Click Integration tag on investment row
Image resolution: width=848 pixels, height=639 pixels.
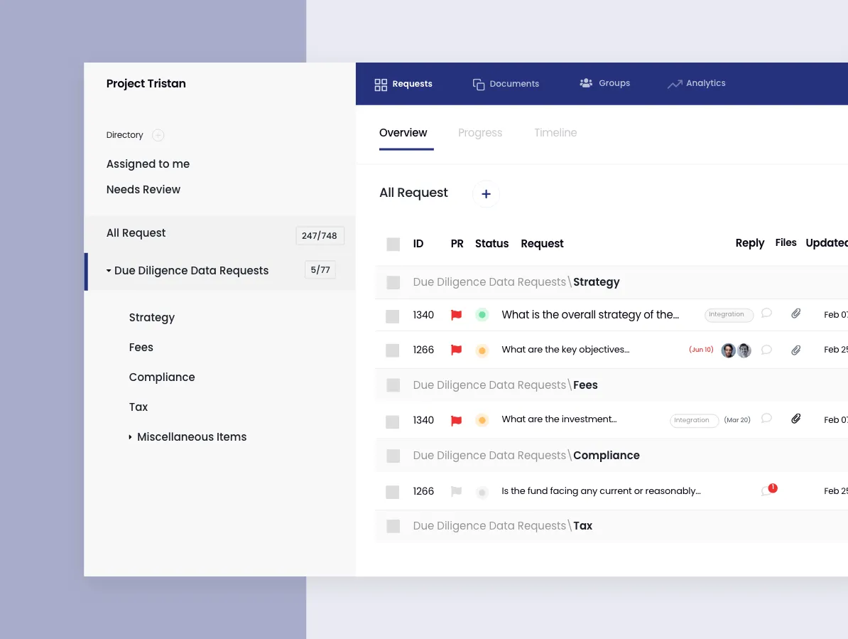pos(694,420)
